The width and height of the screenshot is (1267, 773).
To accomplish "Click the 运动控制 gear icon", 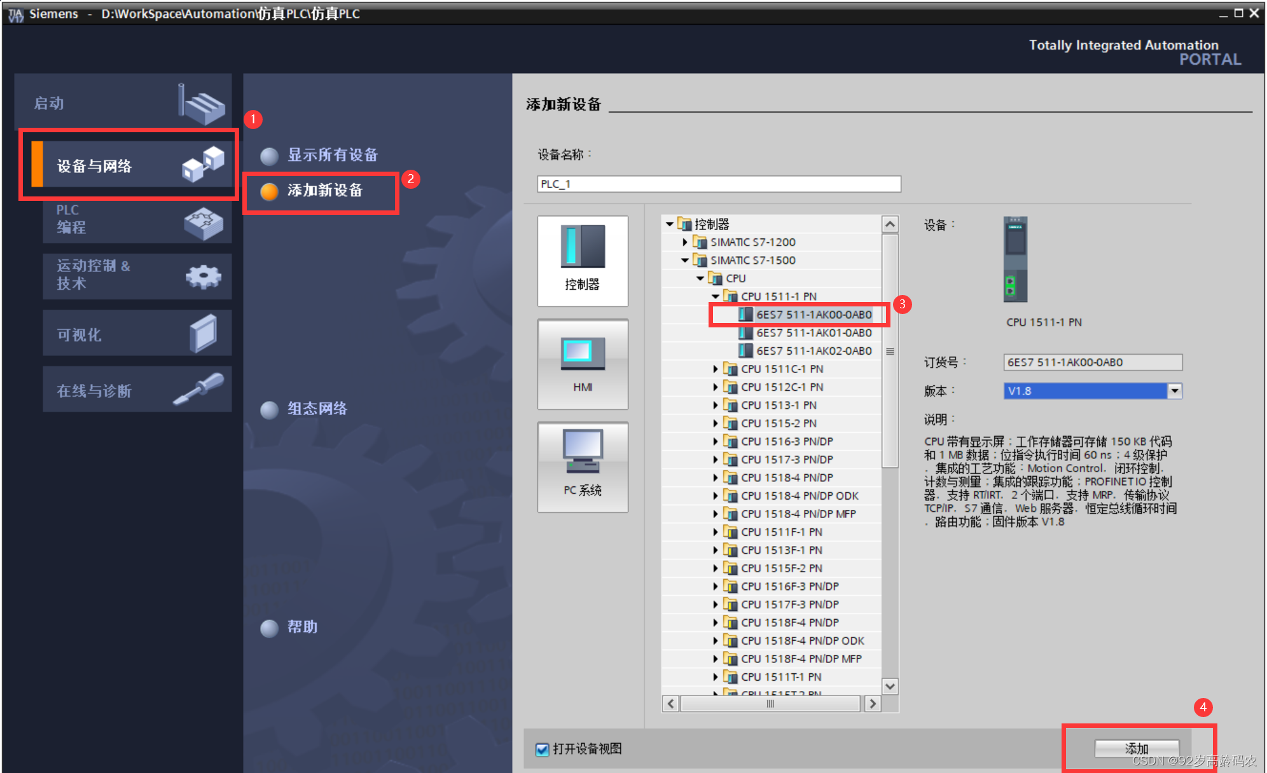I will coord(204,277).
